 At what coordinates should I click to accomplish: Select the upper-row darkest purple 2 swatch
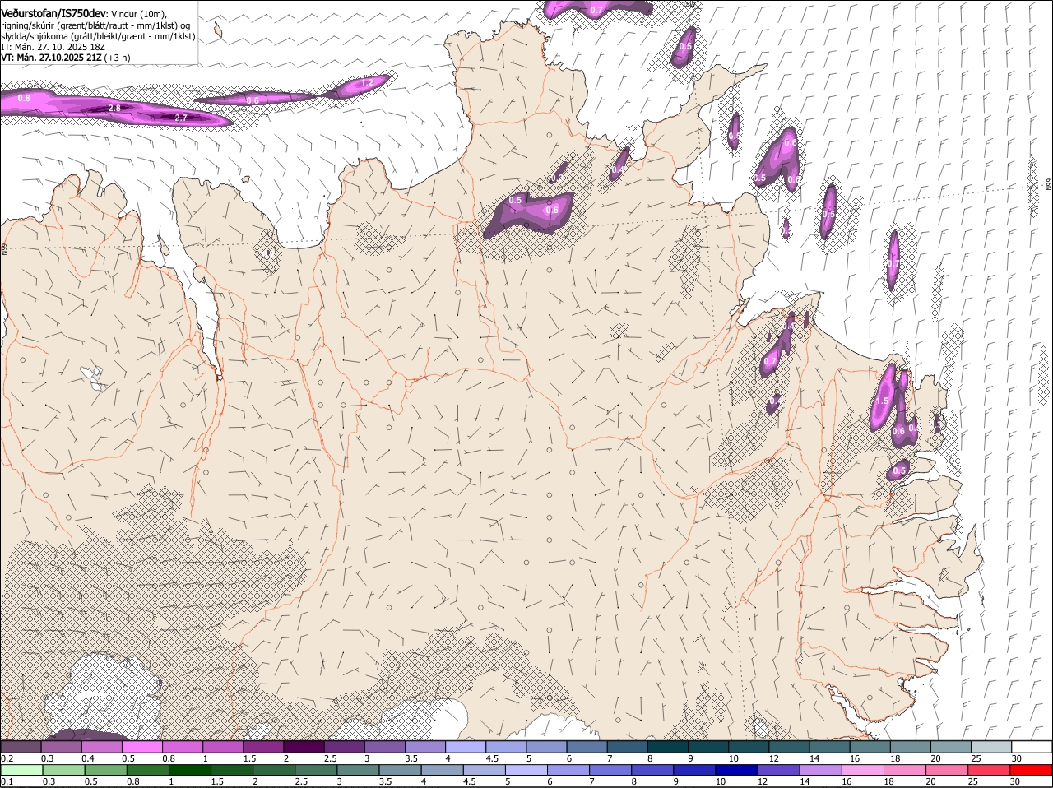tap(304, 747)
